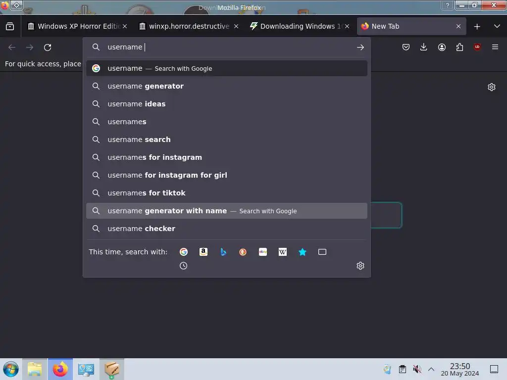Open the Firefox application menu

click(495, 47)
